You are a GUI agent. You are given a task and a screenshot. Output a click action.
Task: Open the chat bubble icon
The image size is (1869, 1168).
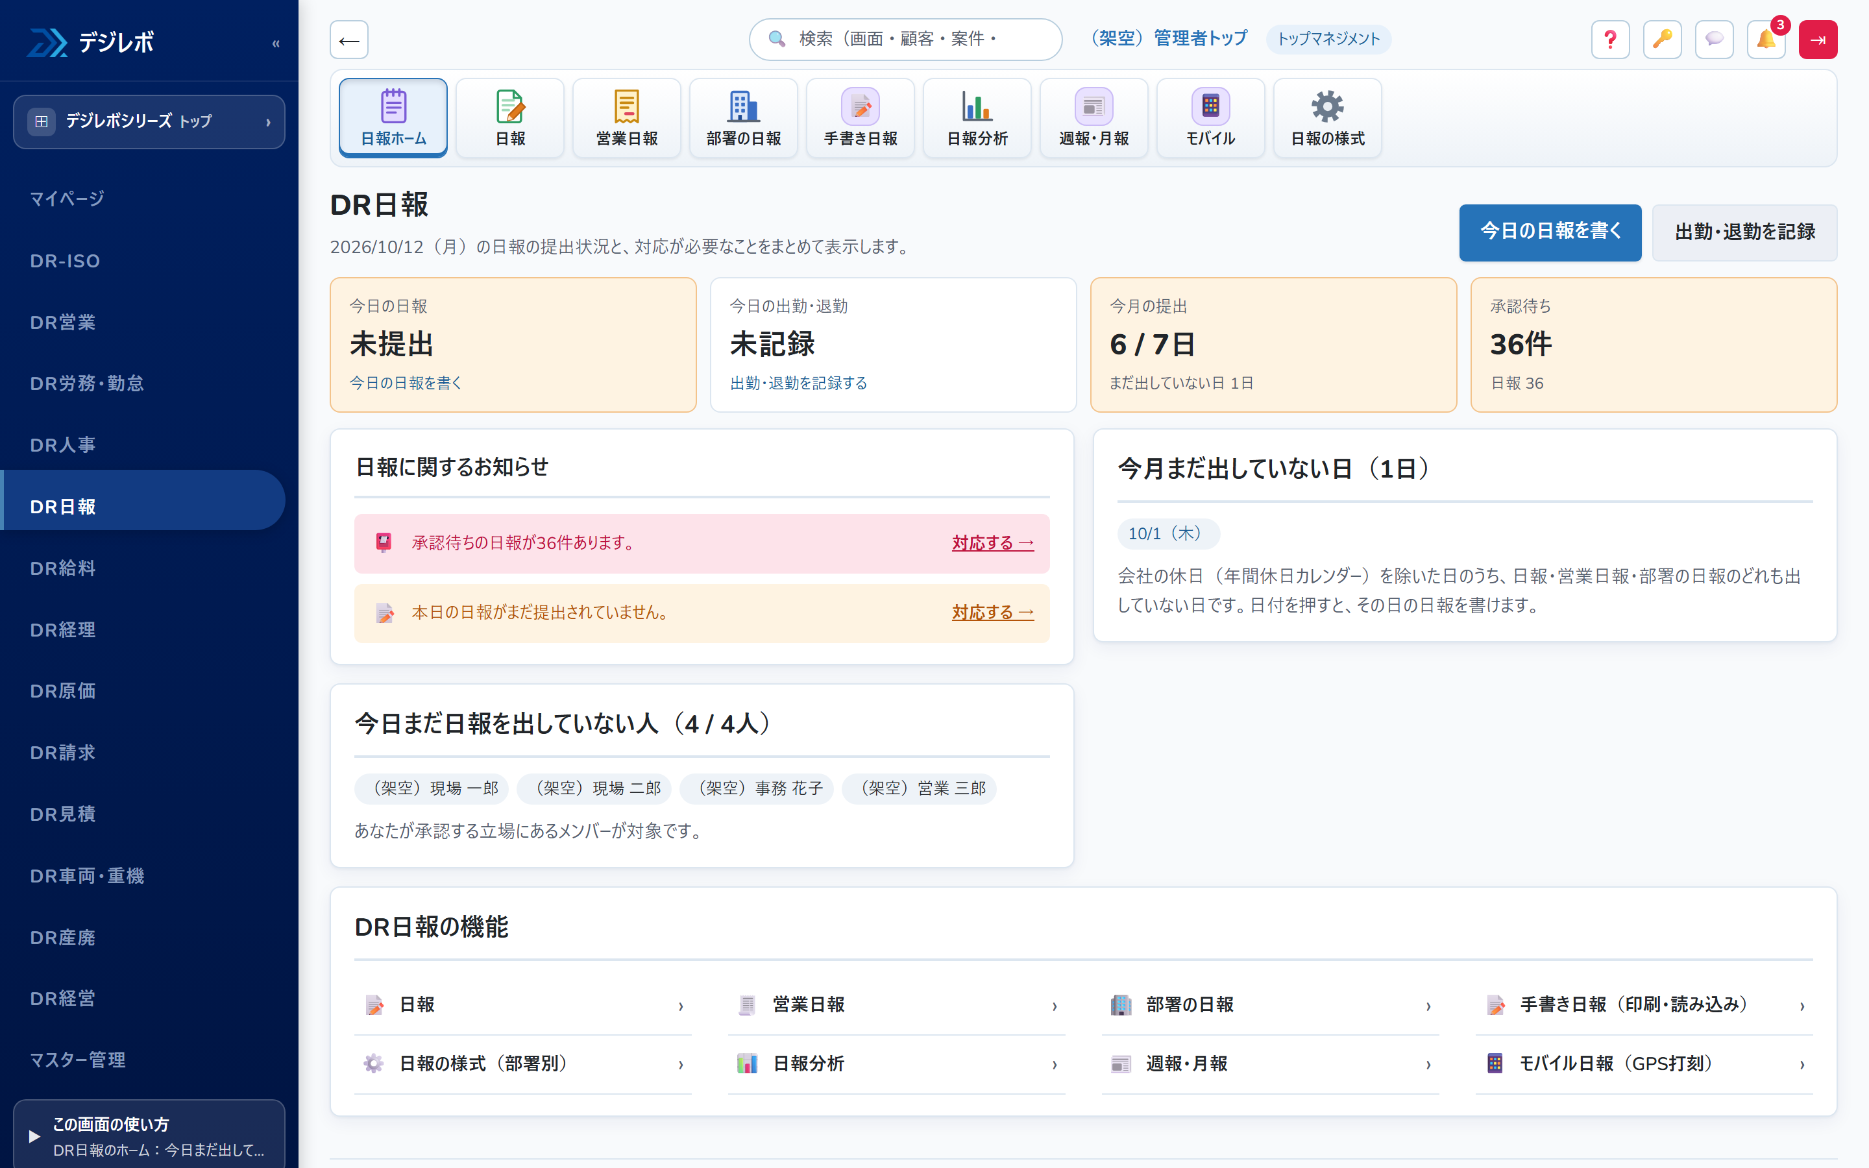click(1714, 40)
